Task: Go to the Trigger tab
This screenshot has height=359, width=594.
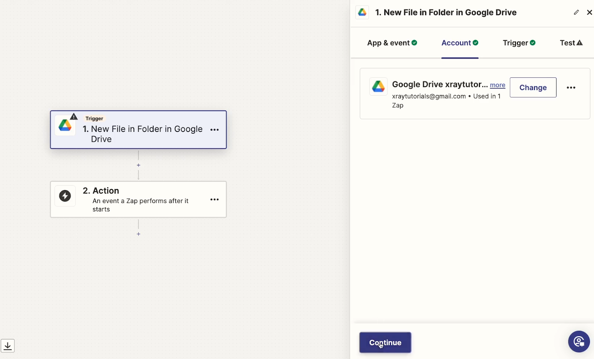Action: pos(519,43)
